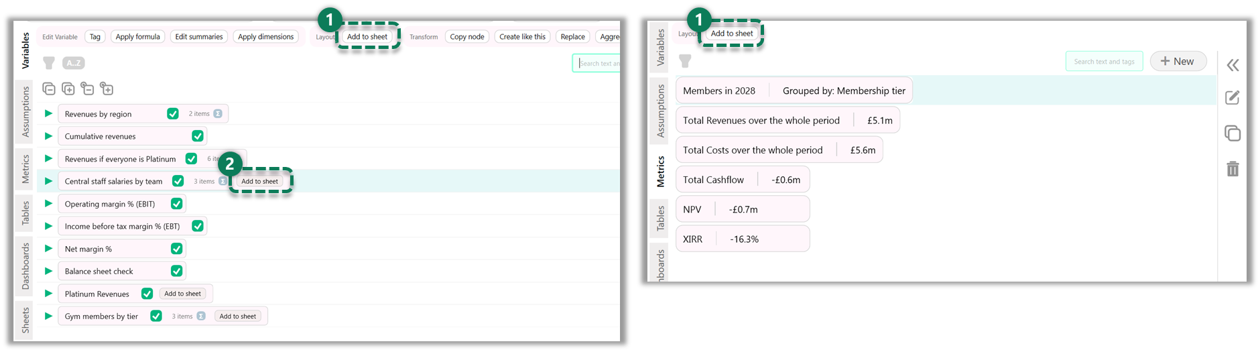Click the sum icon beside '3 items' on Gym members by tier
This screenshot has width=1260, height=352.
[201, 316]
